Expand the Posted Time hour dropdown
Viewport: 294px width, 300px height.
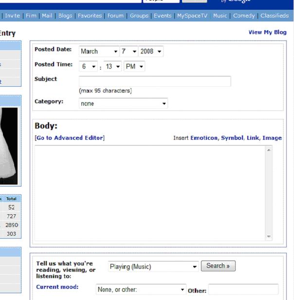tap(88, 66)
